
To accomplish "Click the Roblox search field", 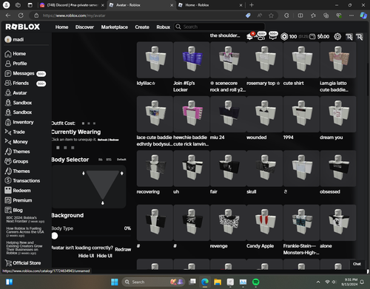I will pos(220,27).
